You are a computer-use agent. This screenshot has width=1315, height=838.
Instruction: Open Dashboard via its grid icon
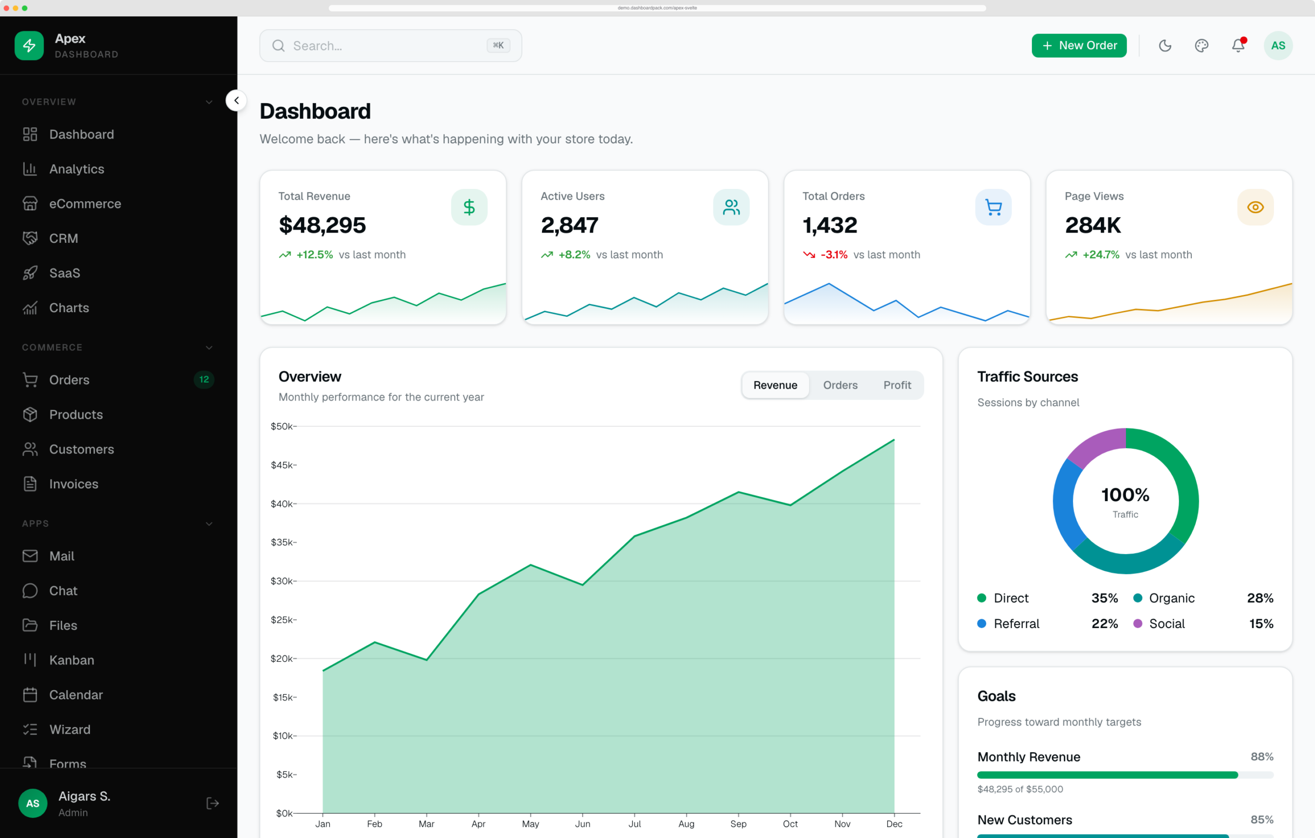click(x=30, y=135)
